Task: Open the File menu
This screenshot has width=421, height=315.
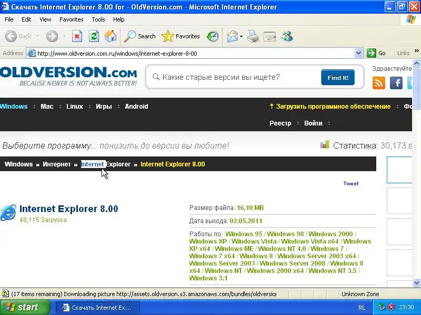Action: click(9, 19)
